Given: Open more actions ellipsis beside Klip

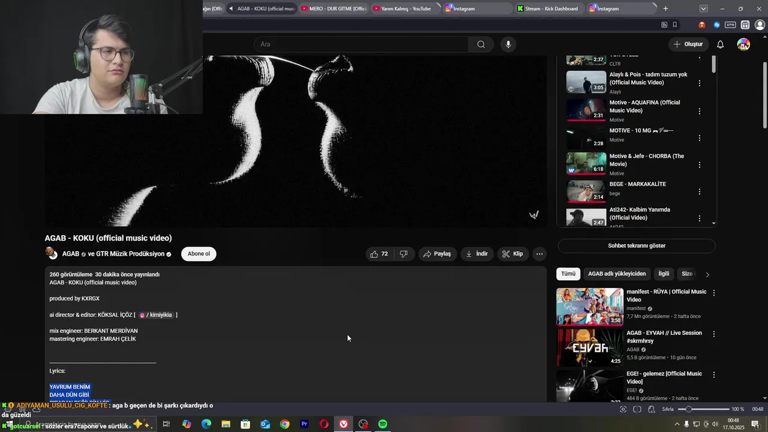Looking at the screenshot, I should coord(539,254).
